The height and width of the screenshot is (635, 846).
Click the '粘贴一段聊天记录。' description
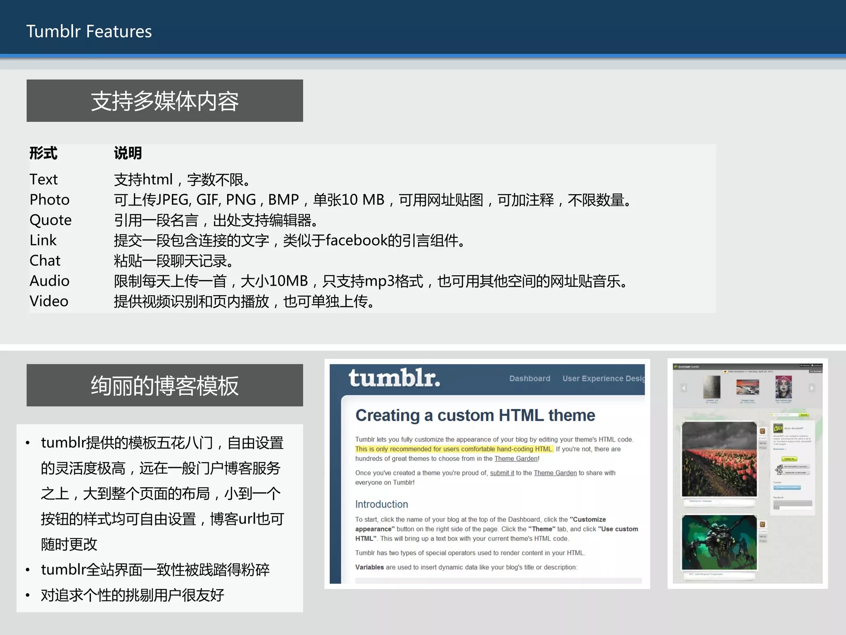pyautogui.click(x=174, y=260)
